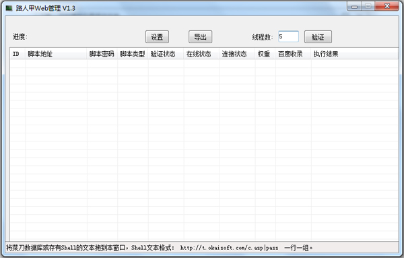404x258 pixels.
Task: Click the app icon in the title bar
Action: 9,8
